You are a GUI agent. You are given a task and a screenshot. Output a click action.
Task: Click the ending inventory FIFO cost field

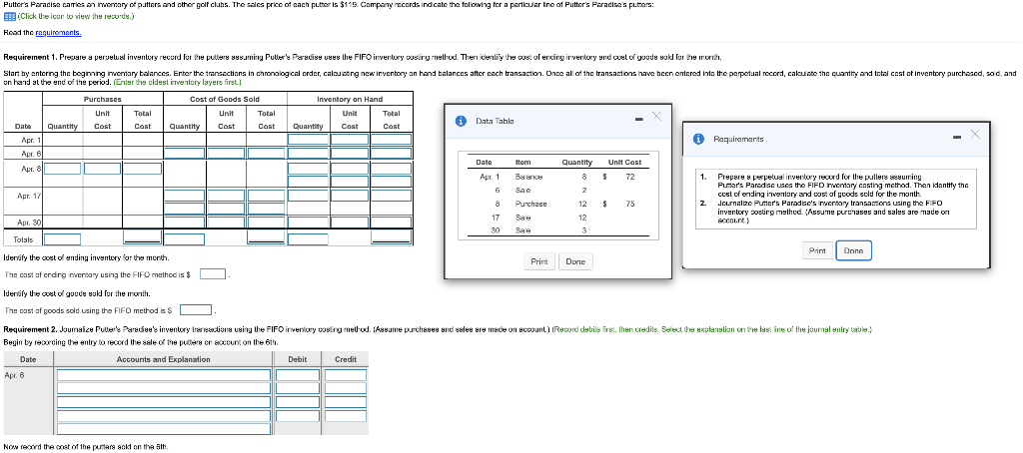[213, 274]
